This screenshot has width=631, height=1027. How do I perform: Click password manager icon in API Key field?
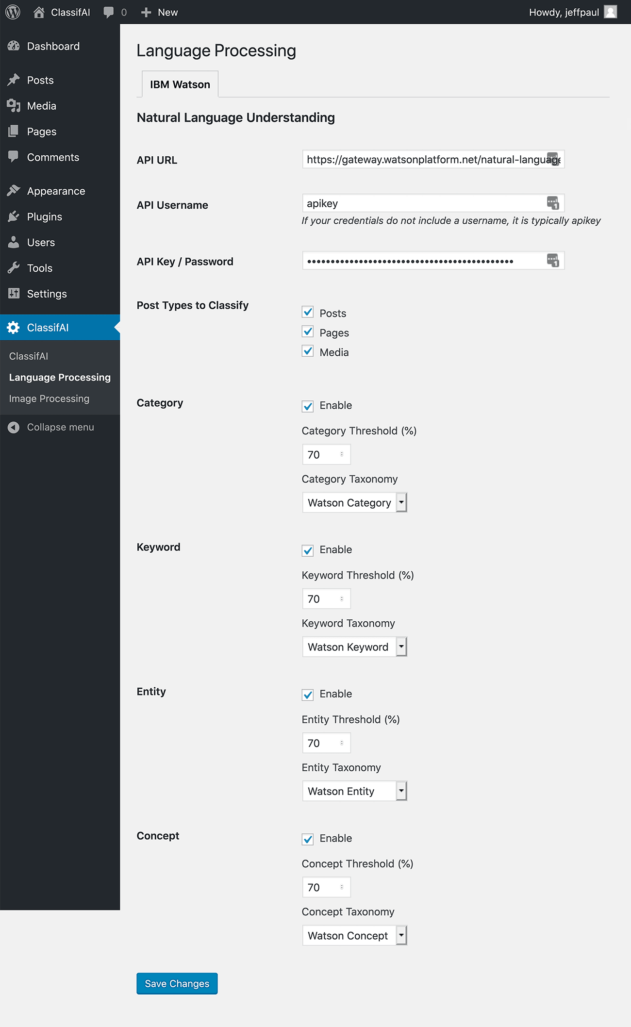click(x=553, y=261)
